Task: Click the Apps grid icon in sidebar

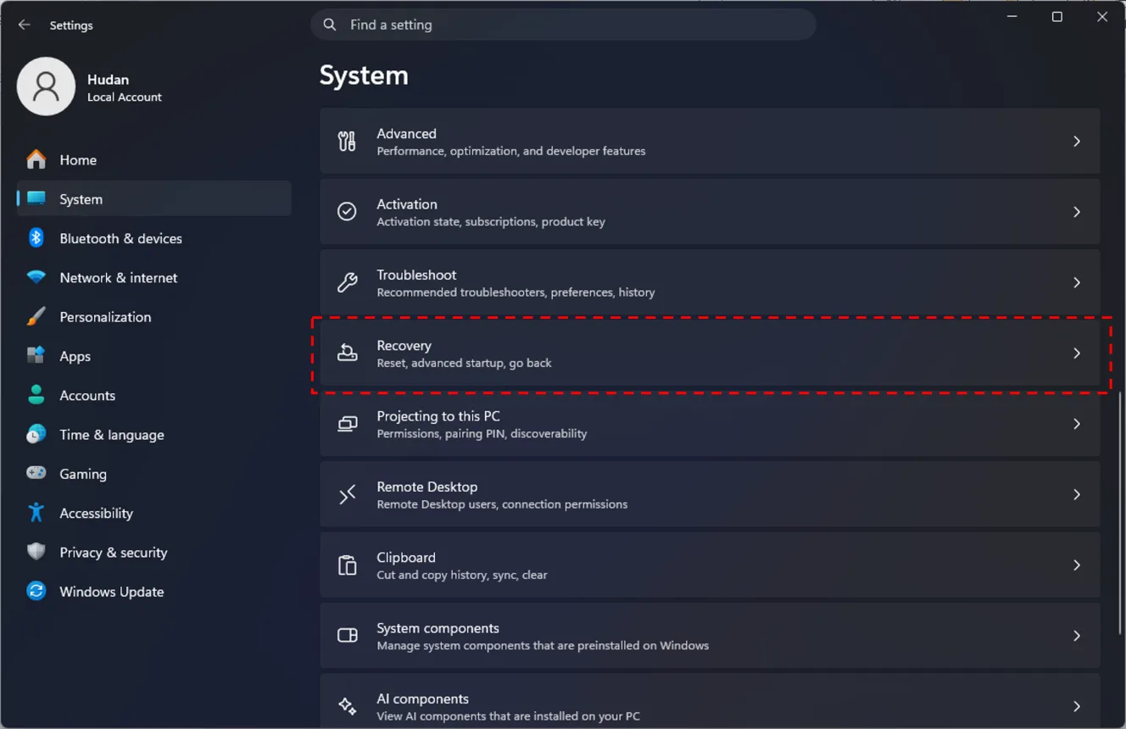Action: pos(36,356)
